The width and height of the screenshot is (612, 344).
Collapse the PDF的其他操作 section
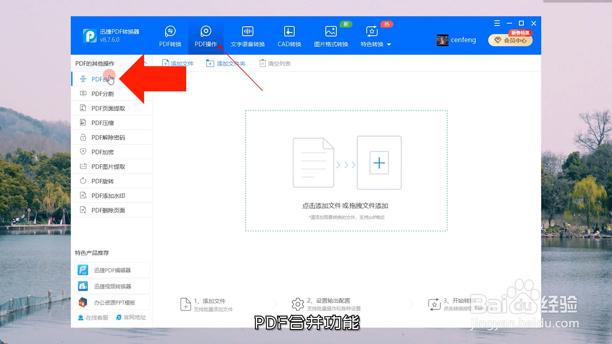[x=145, y=62]
